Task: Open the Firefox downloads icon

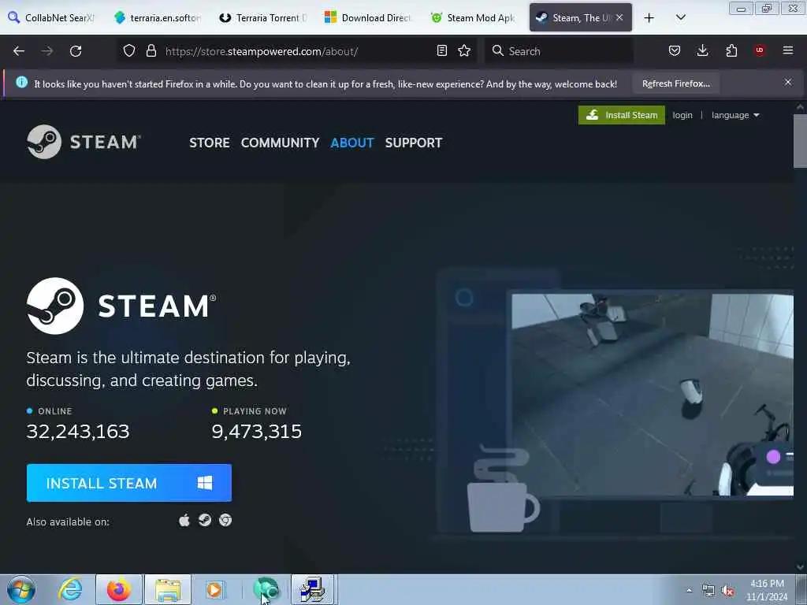Action: pos(702,50)
